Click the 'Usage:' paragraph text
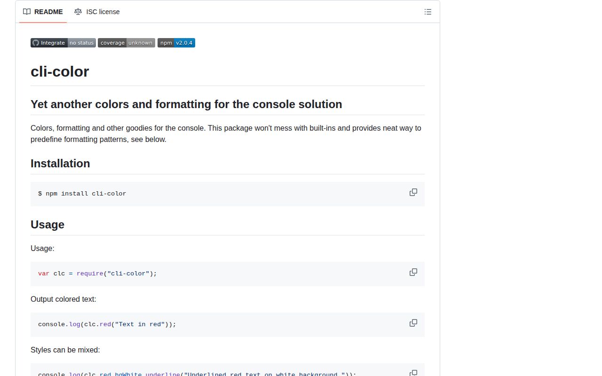602x376 pixels. (42, 248)
